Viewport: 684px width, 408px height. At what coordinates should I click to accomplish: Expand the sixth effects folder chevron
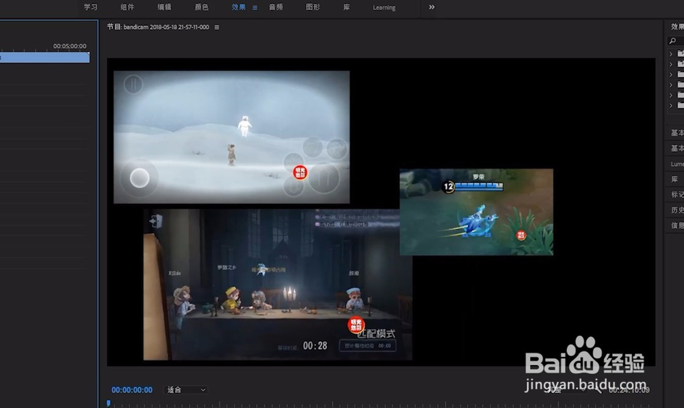[x=671, y=105]
